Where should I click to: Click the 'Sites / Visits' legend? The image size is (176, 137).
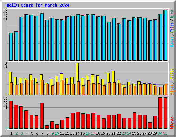pyautogui.click(x=172, y=82)
